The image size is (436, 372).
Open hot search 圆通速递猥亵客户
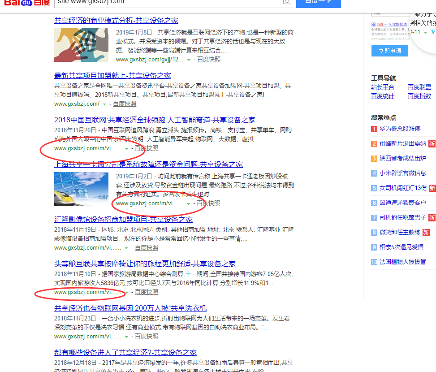click(x=403, y=203)
